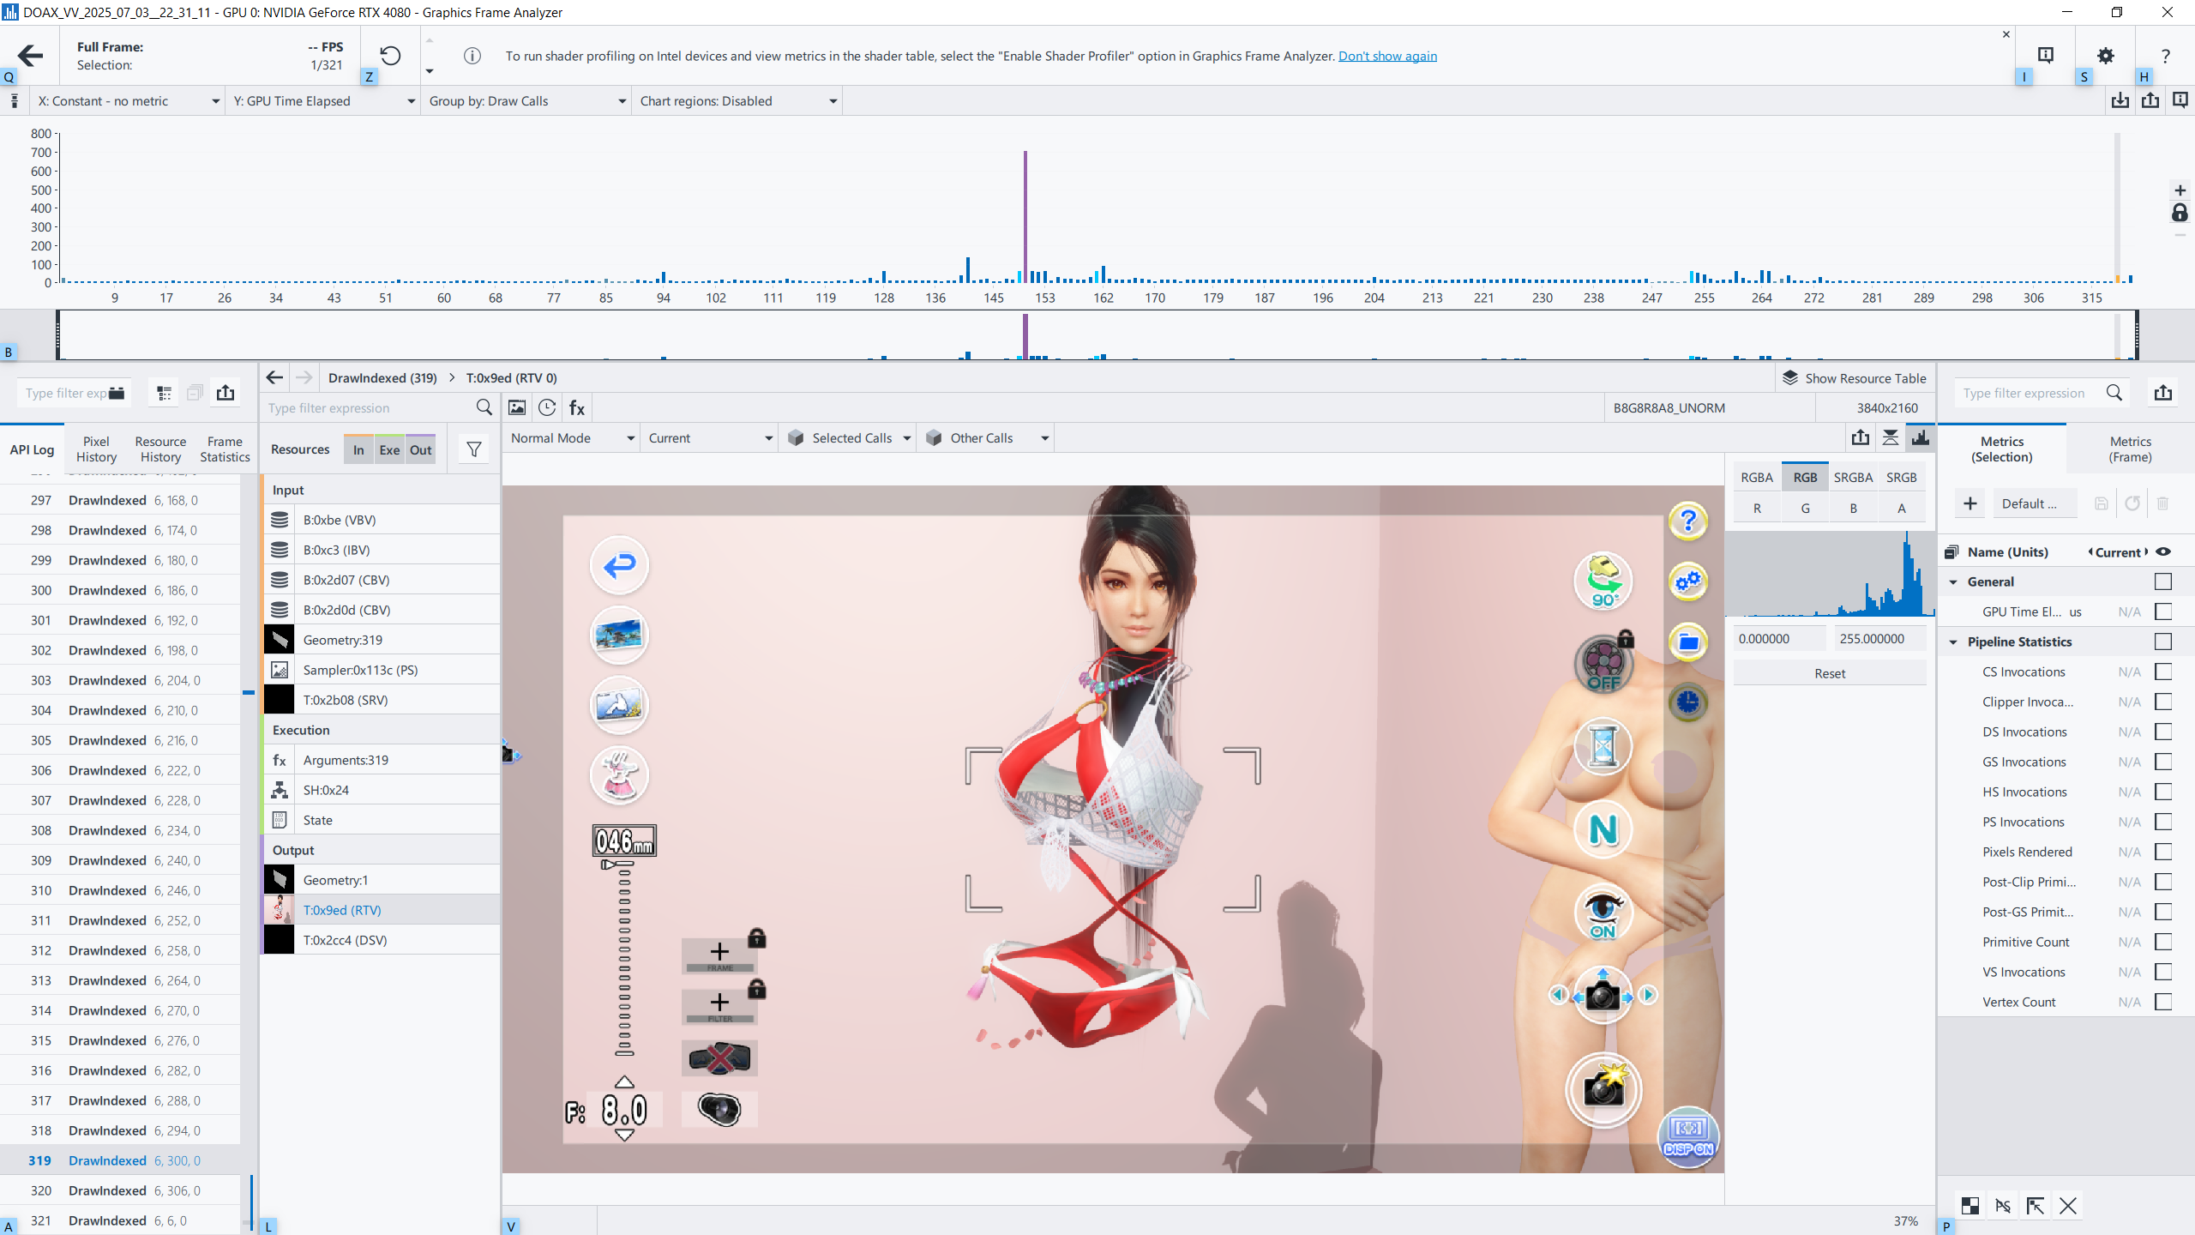The width and height of the screenshot is (2195, 1235).
Task: Select draw call 310 DrawIndexed
Action: tap(120, 890)
